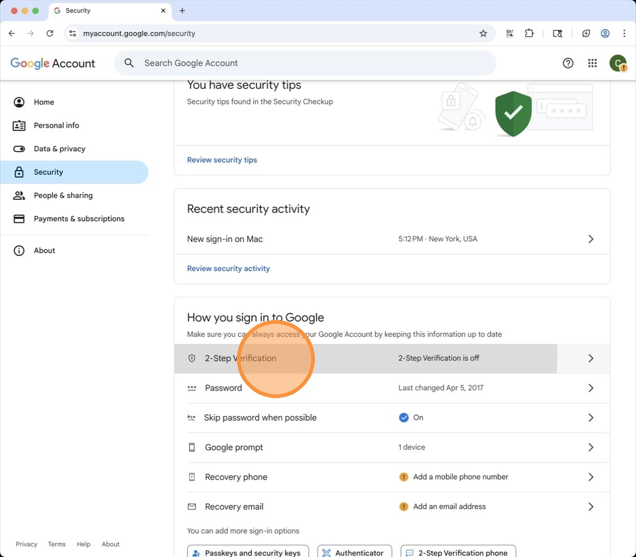Click 'Add an email address' text

[449, 507]
